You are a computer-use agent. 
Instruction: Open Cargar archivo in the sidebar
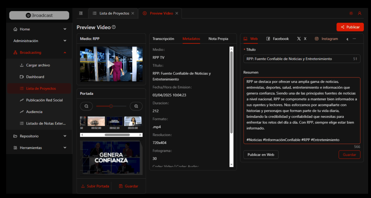click(38, 65)
